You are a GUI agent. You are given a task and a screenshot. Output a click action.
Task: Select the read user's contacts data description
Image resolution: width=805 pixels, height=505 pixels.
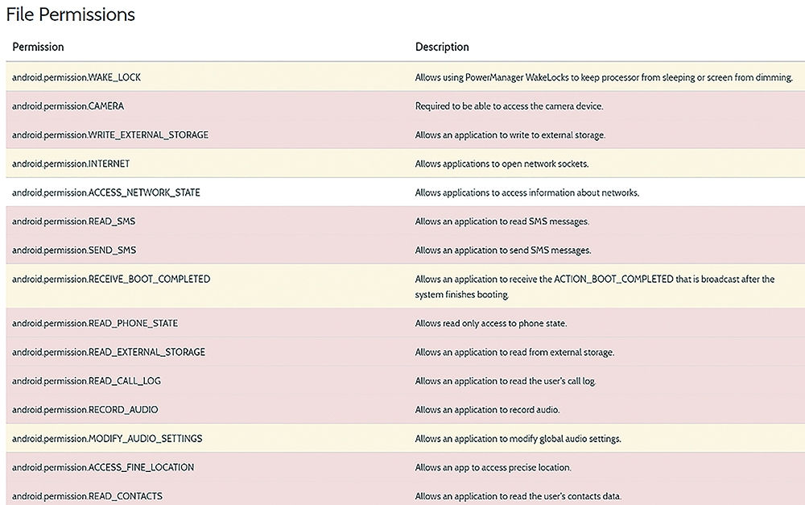518,496
